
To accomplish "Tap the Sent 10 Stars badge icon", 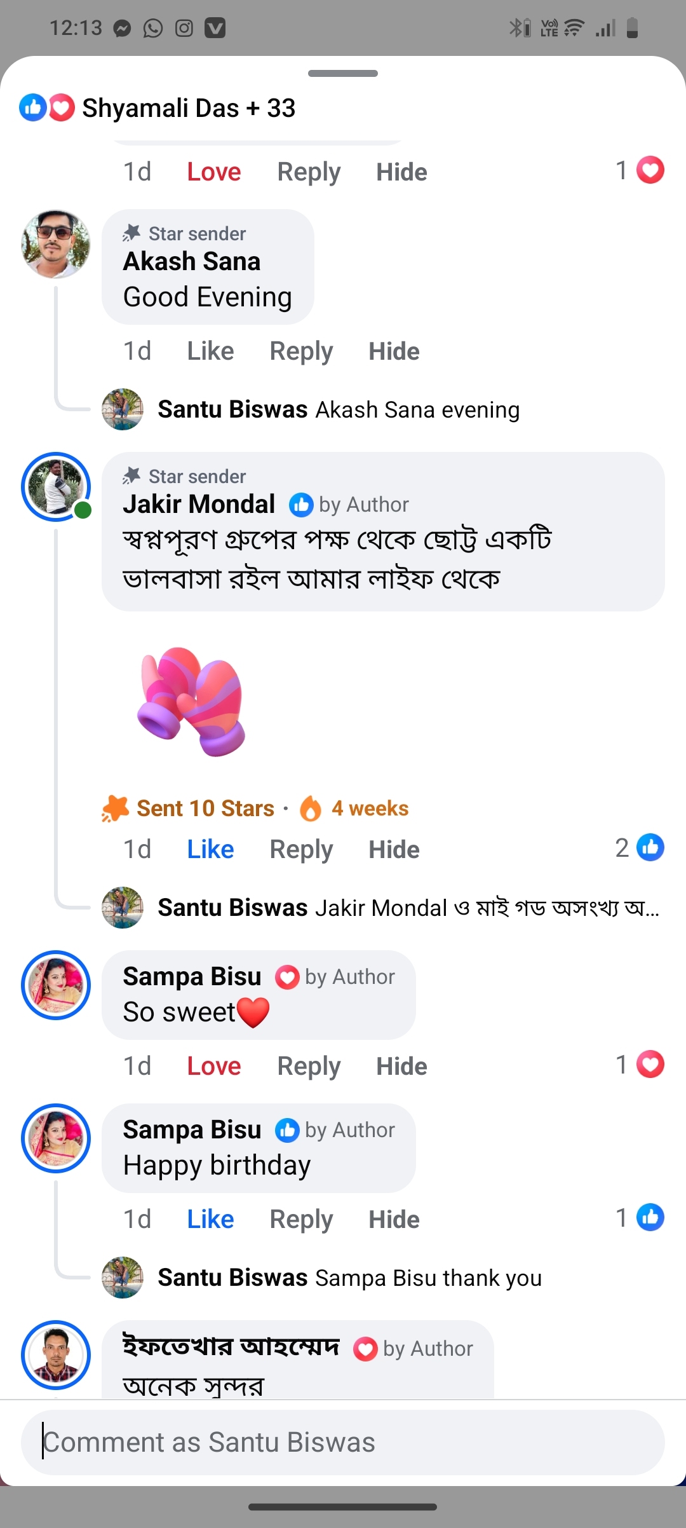I will coord(116,808).
